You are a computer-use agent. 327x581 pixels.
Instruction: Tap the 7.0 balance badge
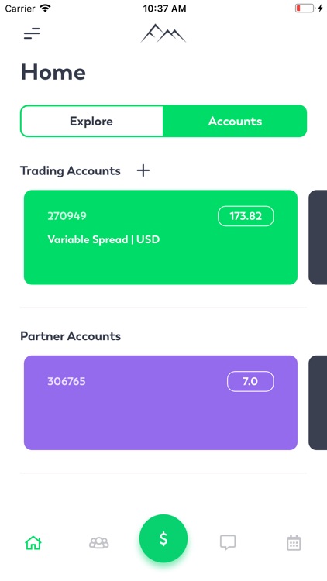pos(250,382)
